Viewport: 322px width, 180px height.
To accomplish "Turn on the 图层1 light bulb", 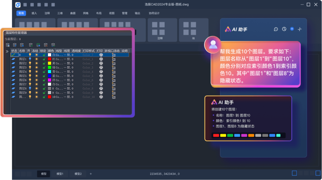I will pos(30,59).
